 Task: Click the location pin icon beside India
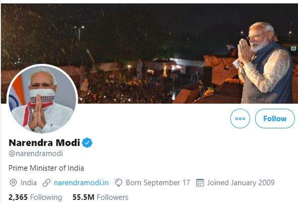click(13, 183)
